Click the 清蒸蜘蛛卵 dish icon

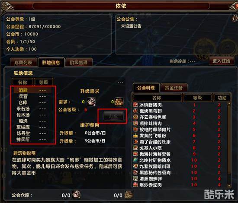tap(135, 179)
